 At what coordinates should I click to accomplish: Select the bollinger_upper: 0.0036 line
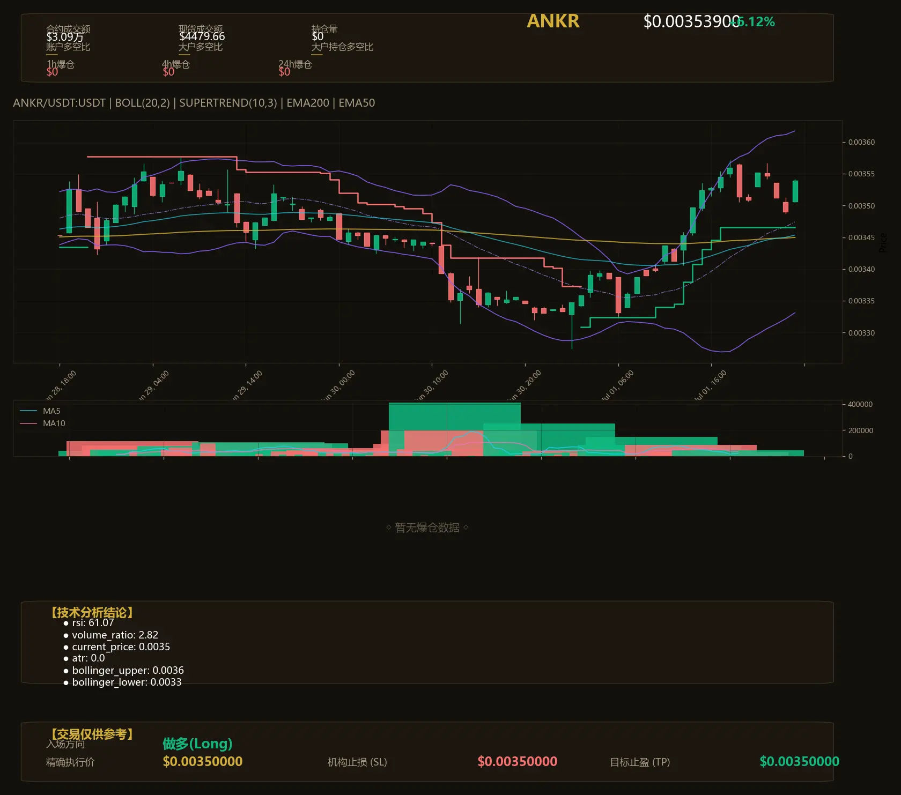pos(124,671)
